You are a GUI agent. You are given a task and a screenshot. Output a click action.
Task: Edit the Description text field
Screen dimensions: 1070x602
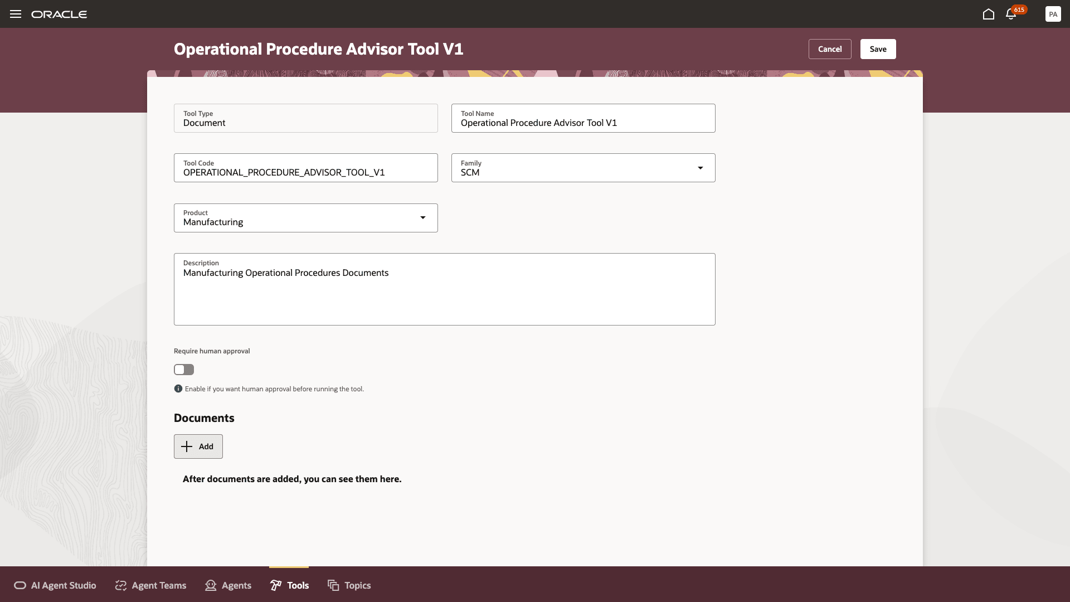444,289
